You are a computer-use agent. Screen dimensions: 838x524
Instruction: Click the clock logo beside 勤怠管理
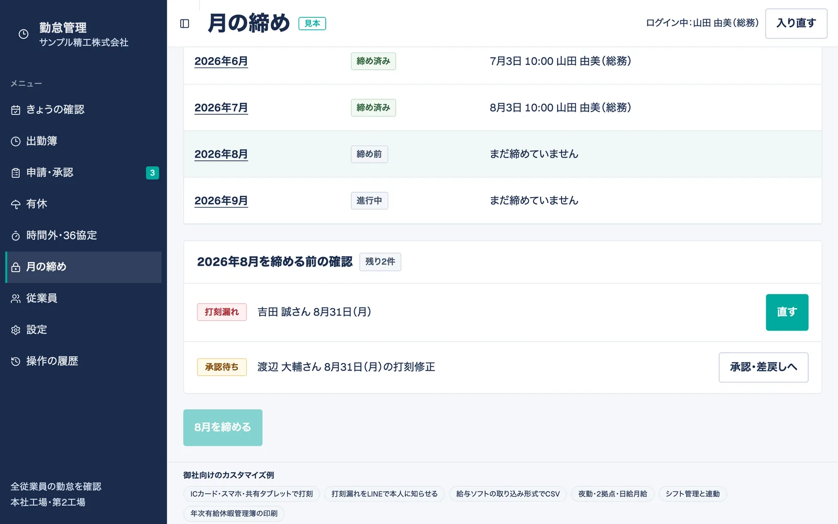(x=24, y=34)
